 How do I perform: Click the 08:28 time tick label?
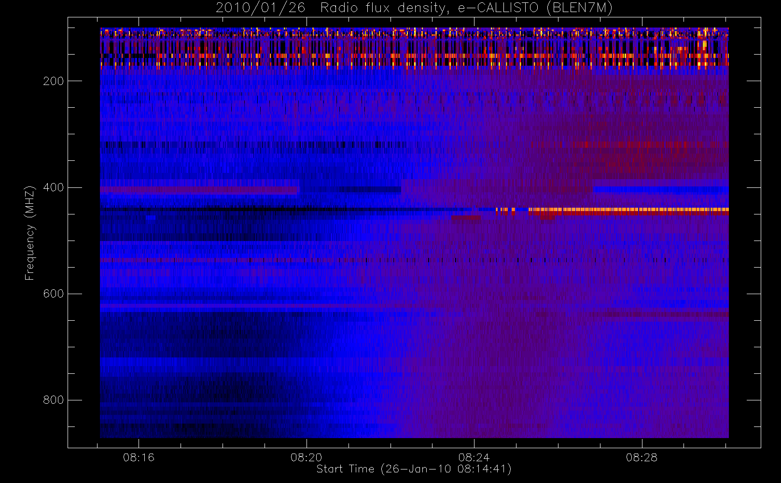642,457
